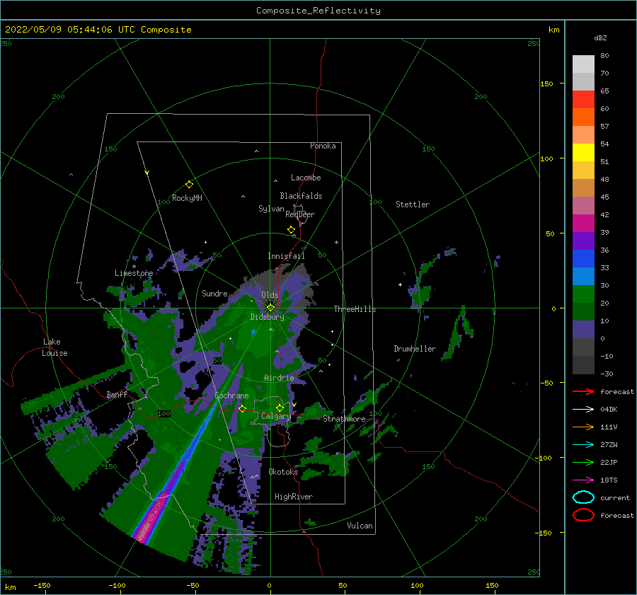Click the red forecast ellipse icon
This screenshot has width=637, height=595.
tap(583, 515)
